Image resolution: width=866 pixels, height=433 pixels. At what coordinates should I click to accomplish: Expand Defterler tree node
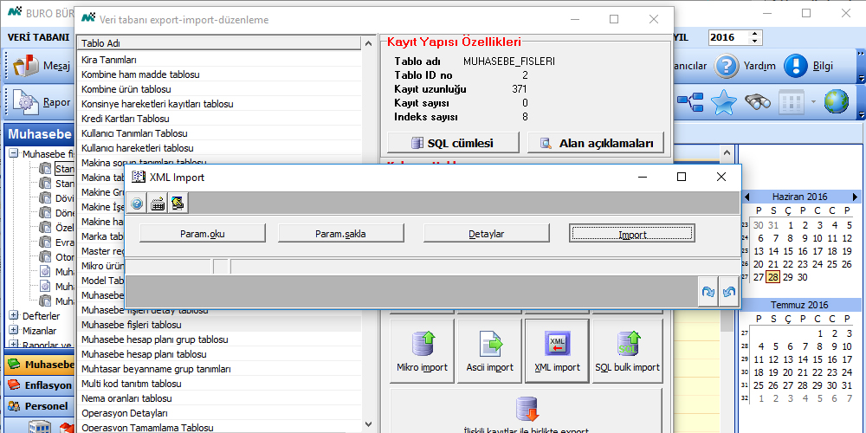coord(13,316)
